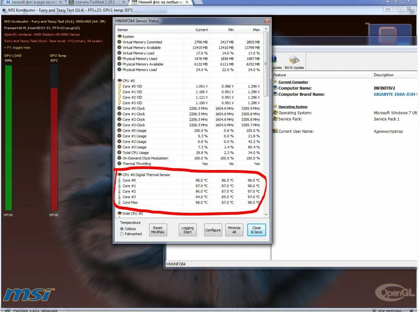Click Operating System section heading
The width and height of the screenshot is (419, 312).
tap(293, 106)
